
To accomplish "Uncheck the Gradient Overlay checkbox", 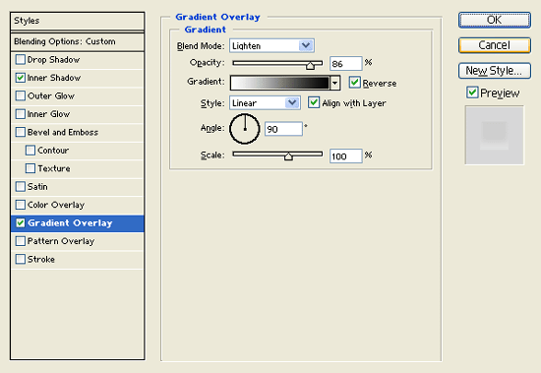I will pyautogui.click(x=21, y=222).
